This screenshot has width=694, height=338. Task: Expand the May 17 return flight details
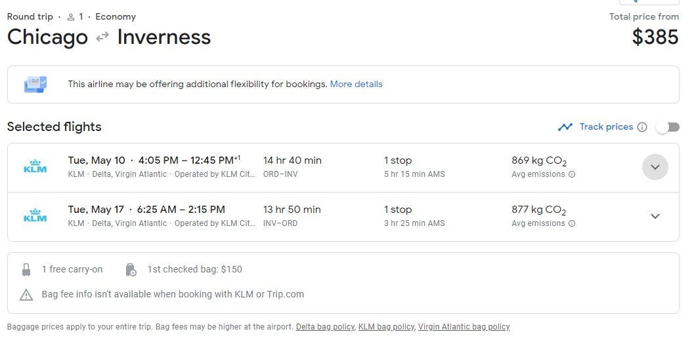[x=655, y=216]
